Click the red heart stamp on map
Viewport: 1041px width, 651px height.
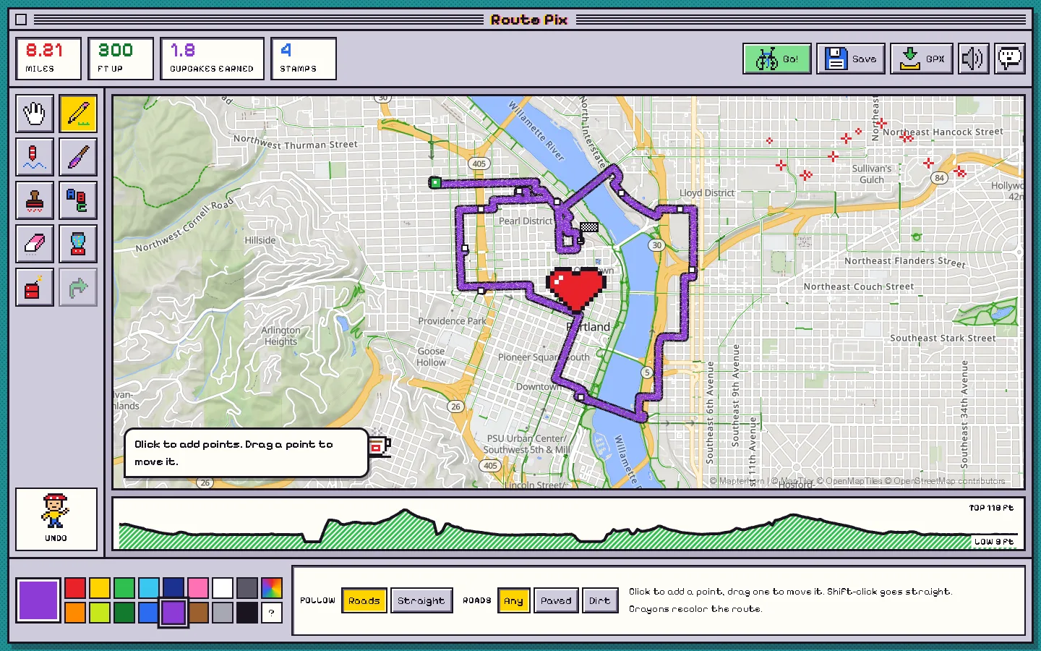coord(576,289)
